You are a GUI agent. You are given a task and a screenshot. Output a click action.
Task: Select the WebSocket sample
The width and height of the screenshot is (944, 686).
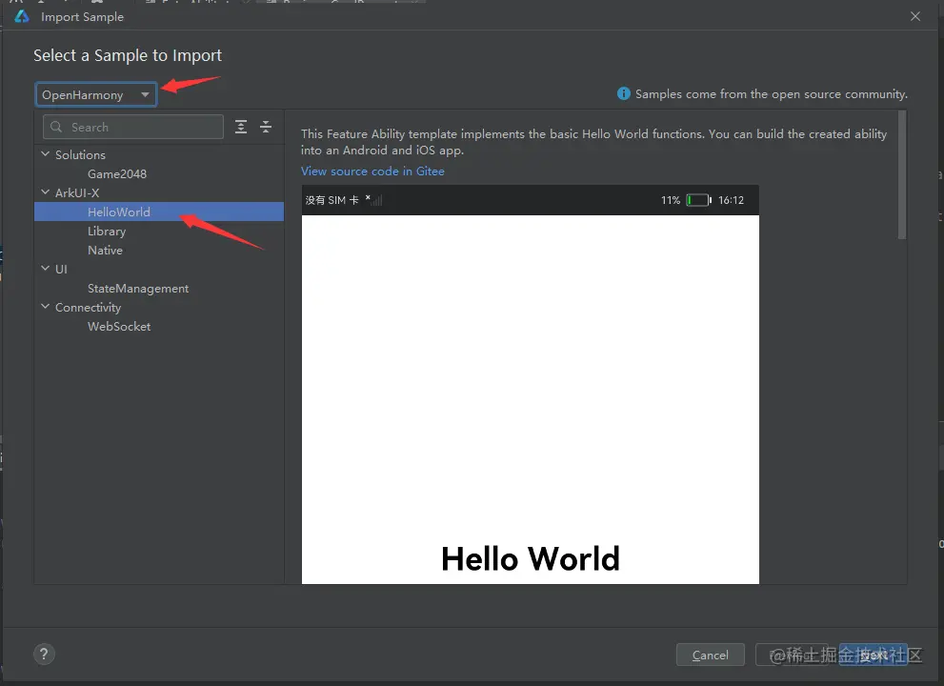119,327
